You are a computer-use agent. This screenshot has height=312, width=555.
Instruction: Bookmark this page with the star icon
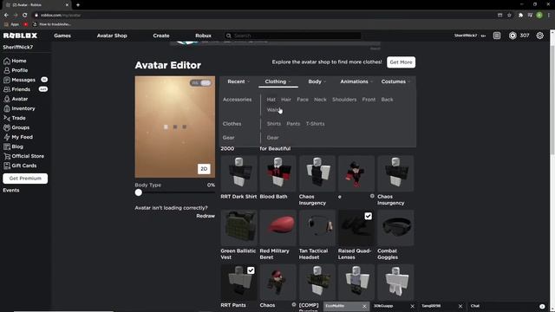[x=509, y=16]
